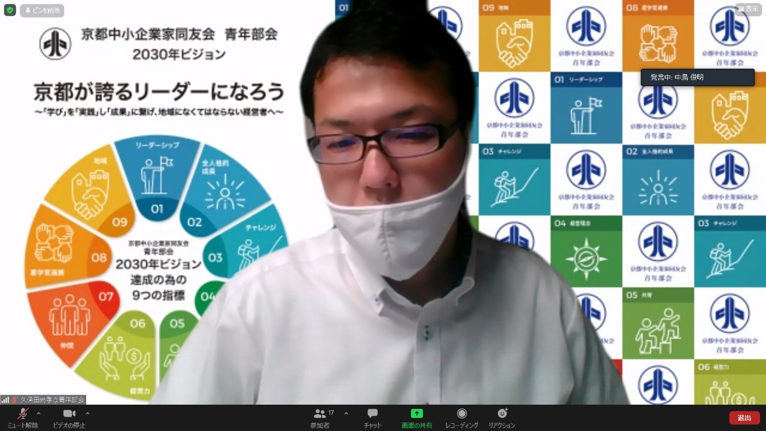
Task: Unmute microphone with ミュート解除
Action: pyautogui.click(x=23, y=418)
